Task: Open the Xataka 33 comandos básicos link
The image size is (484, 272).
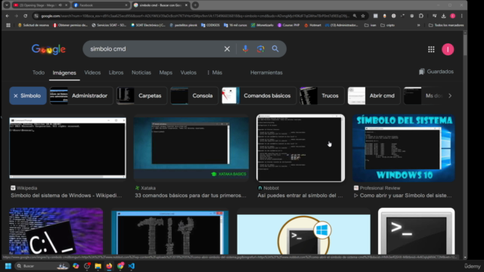Action: point(191,196)
